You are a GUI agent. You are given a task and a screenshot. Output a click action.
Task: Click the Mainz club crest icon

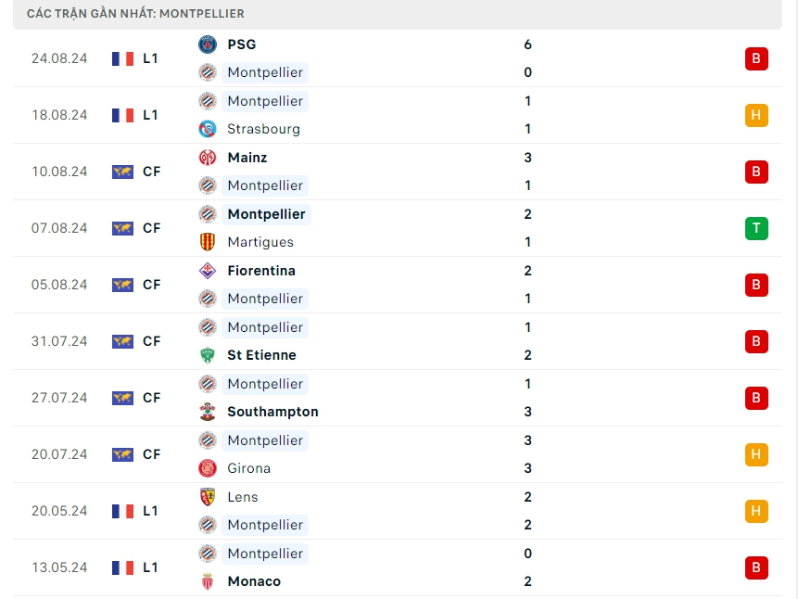(x=208, y=158)
